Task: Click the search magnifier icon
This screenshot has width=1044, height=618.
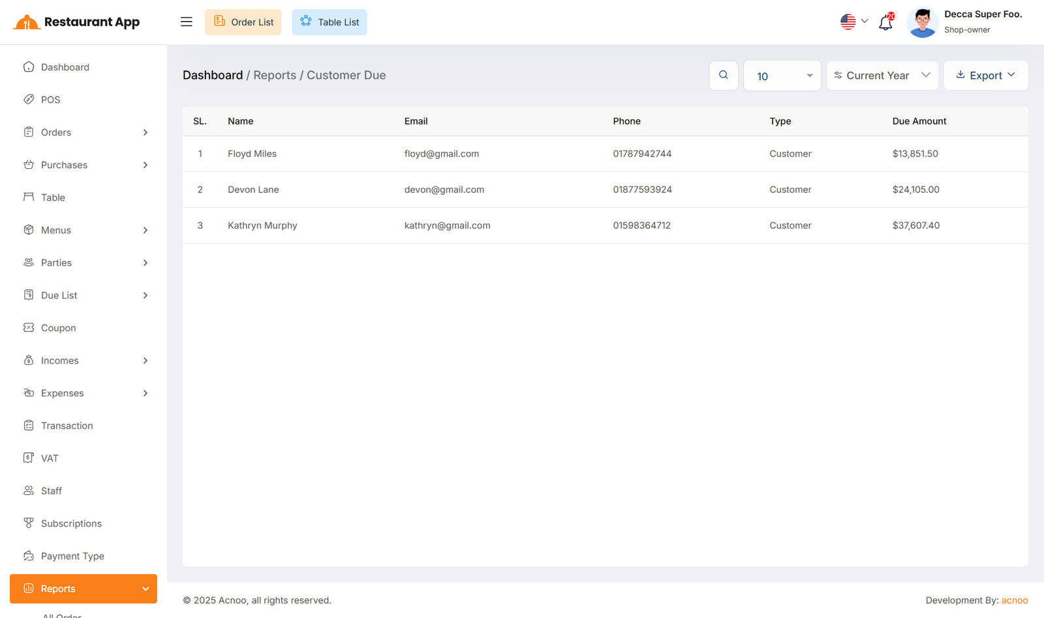Action: (723, 76)
